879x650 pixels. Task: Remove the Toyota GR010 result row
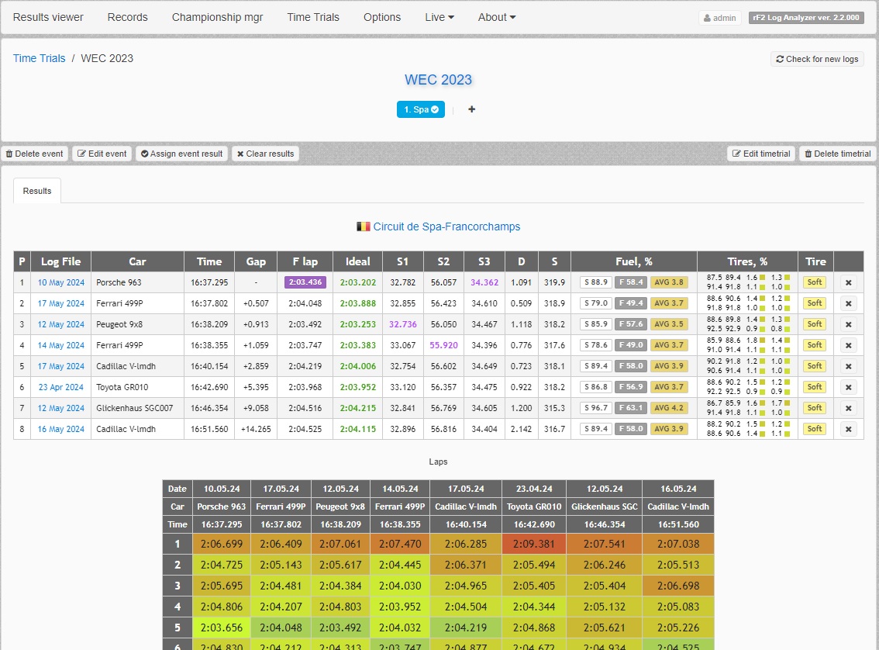(x=848, y=388)
